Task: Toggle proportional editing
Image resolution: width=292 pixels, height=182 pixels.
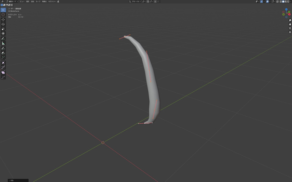Action: tap(155, 1)
